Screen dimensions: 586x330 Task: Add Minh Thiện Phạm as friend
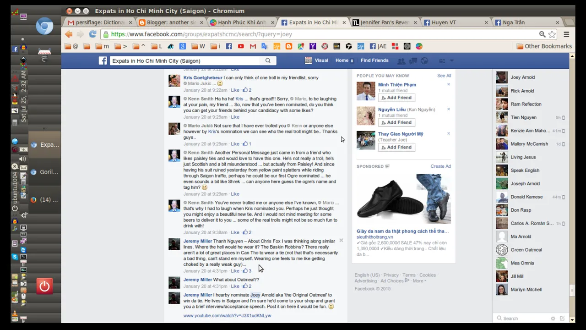point(396,98)
